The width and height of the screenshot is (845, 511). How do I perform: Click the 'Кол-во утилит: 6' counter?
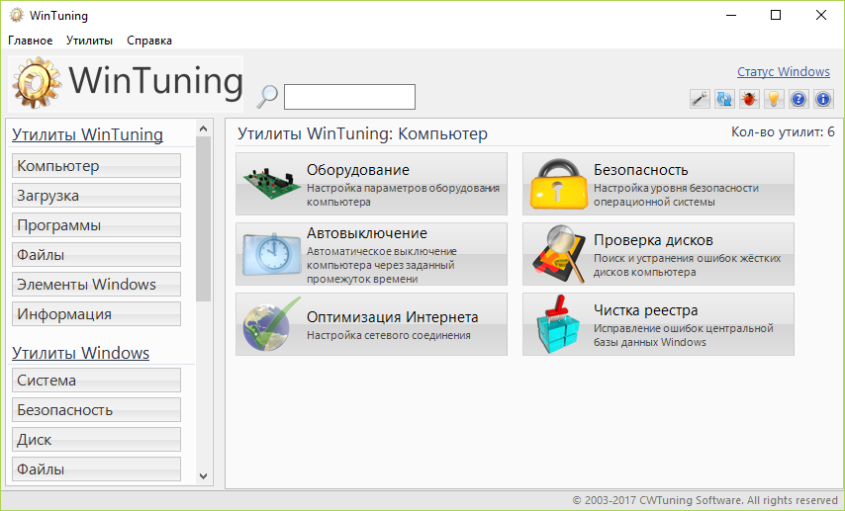pos(783,131)
